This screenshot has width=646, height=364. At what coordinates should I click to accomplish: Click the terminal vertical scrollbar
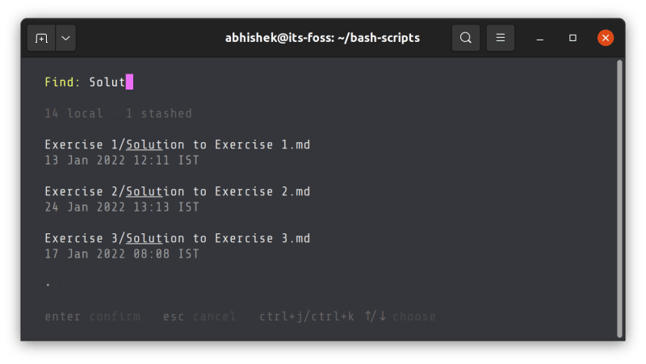point(619,198)
